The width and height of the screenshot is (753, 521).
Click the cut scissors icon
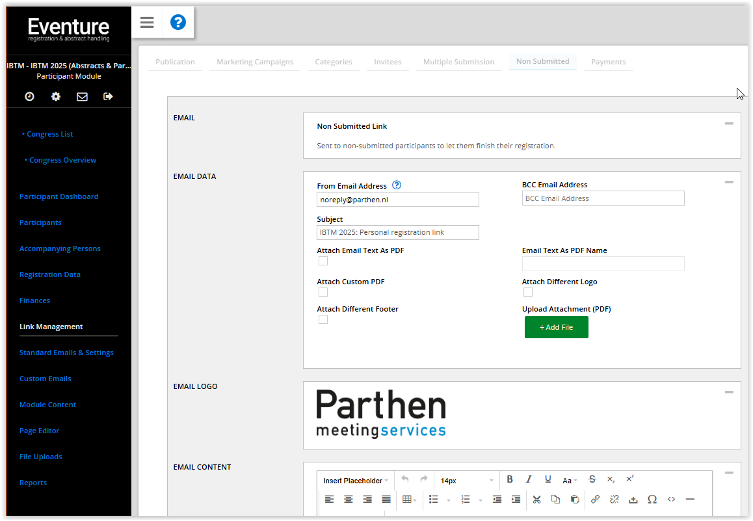point(536,499)
